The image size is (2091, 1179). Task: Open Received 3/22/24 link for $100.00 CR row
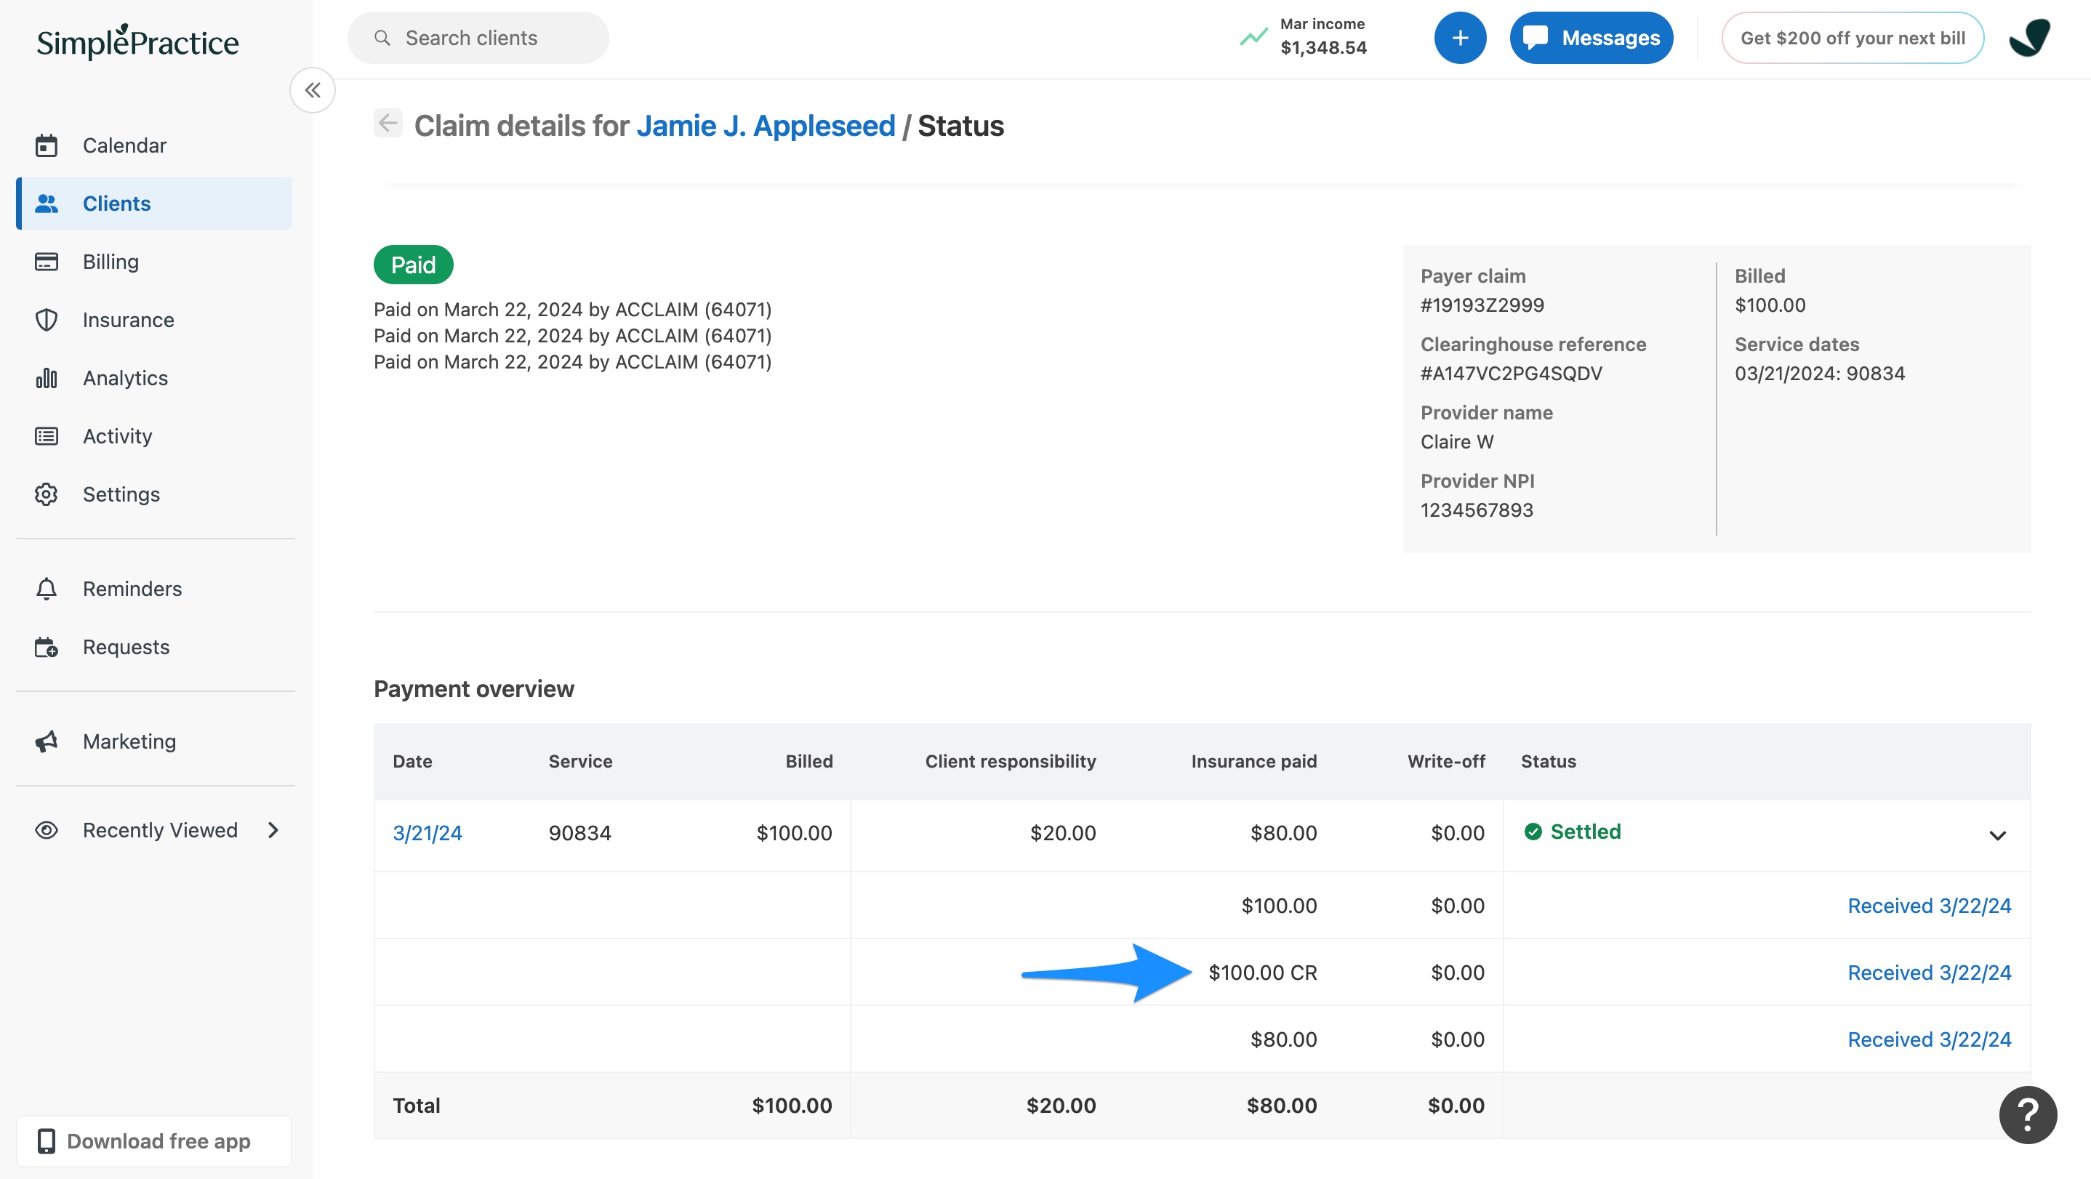[x=1930, y=972]
